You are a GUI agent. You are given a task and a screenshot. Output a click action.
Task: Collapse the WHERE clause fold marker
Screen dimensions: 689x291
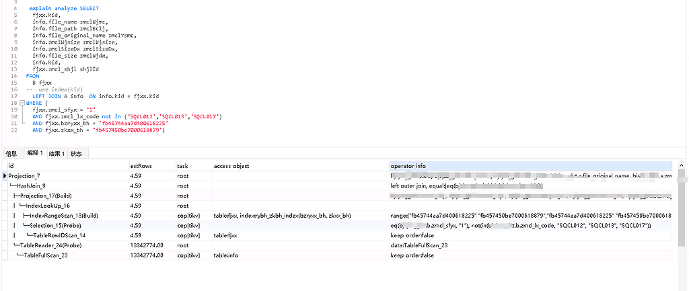(x=23, y=103)
